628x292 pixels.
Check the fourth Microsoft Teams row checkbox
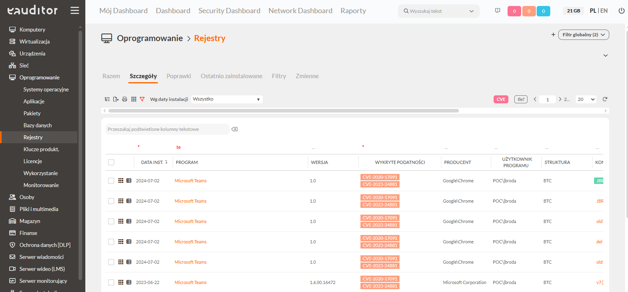click(111, 242)
